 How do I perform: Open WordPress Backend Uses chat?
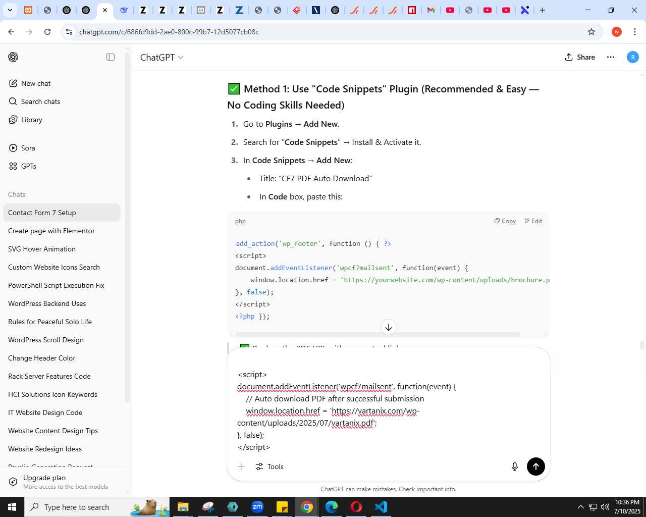(x=62, y=303)
